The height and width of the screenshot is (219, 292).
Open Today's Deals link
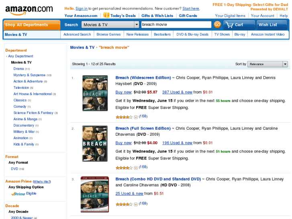click(123, 16)
